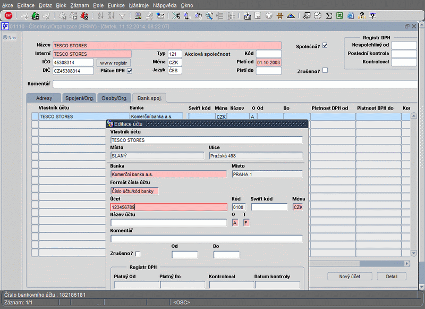
Task: Click the red cancel query icon
Action: 84,16
